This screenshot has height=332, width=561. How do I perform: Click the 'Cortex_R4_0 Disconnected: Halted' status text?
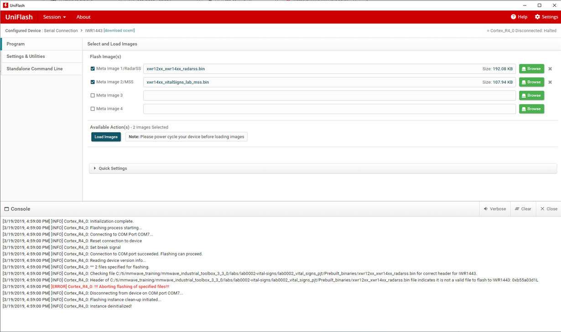point(523,31)
